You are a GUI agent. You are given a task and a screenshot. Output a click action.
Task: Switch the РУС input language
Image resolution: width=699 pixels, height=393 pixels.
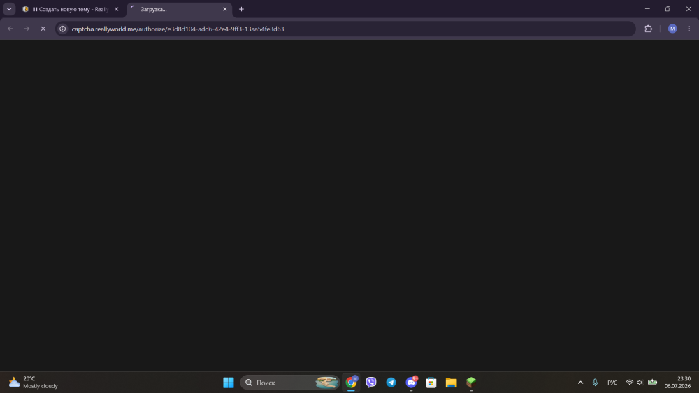(x=612, y=383)
